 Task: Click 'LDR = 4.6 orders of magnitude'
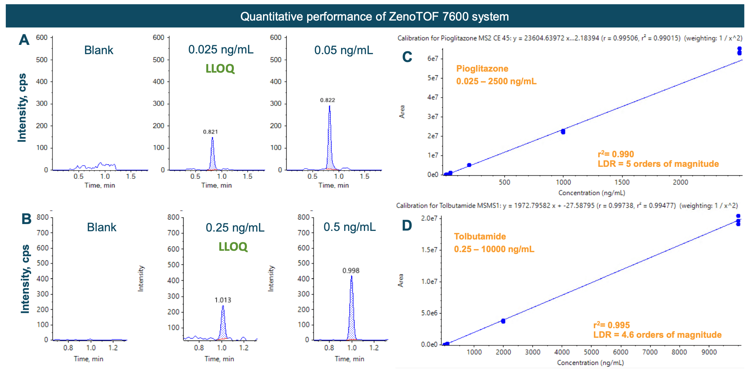657,335
